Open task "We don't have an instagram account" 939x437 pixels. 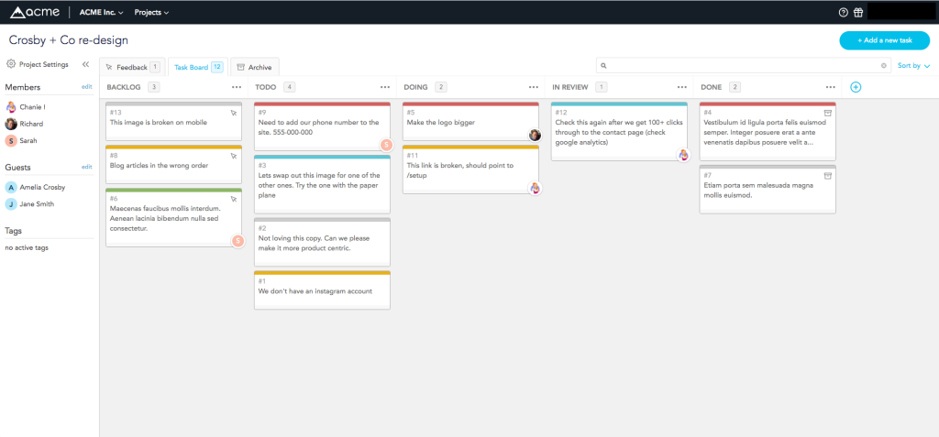tap(322, 290)
